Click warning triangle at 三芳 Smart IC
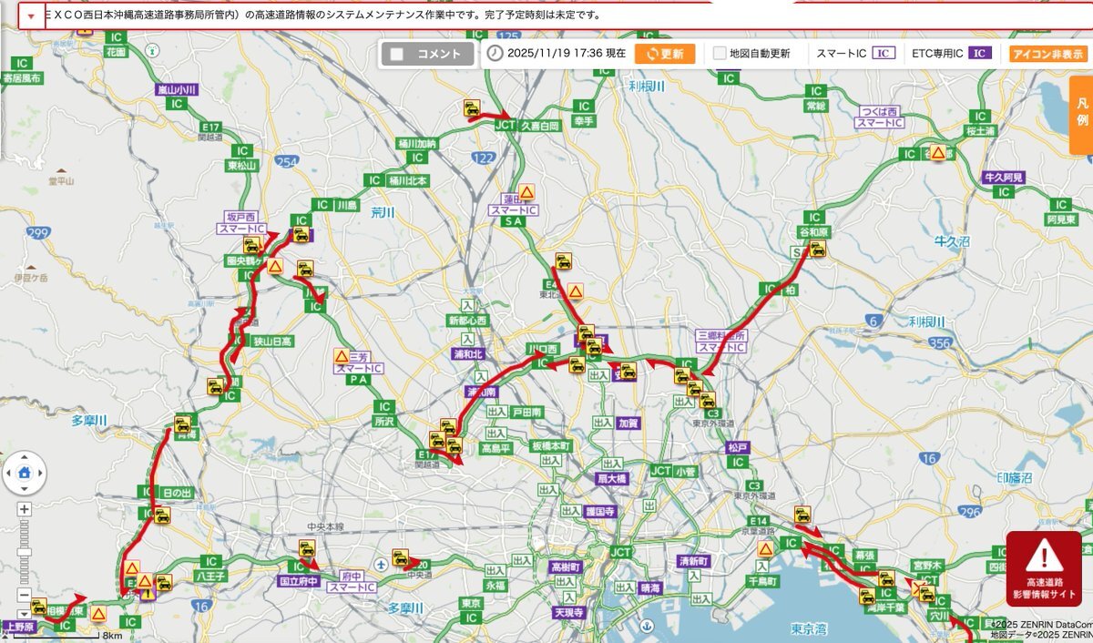This screenshot has width=1093, height=643. tap(342, 356)
